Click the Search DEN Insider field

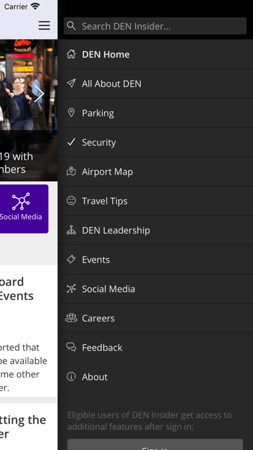coord(155,26)
